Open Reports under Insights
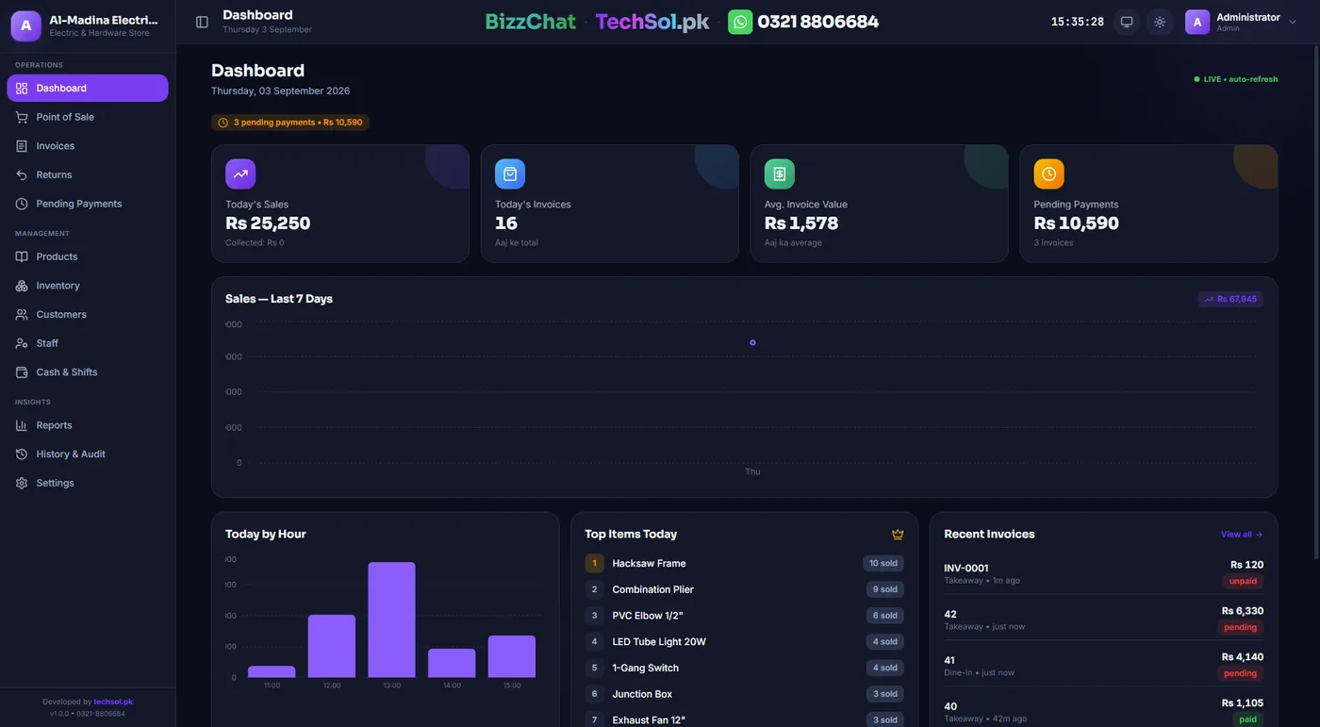 [x=88, y=425]
